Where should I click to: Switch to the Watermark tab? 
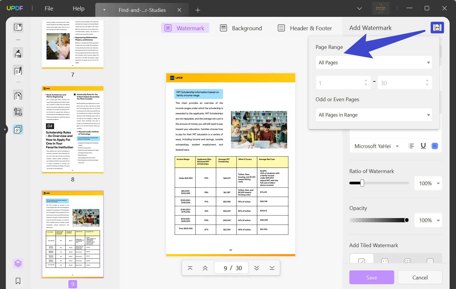[x=185, y=28]
